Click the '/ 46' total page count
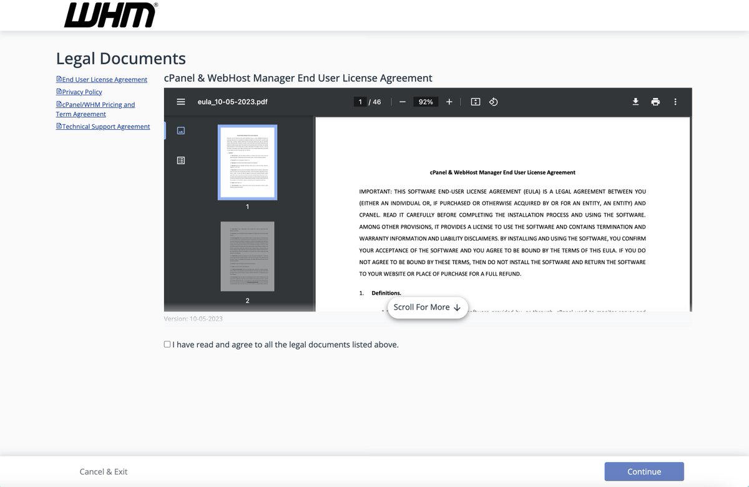The height and width of the screenshot is (487, 749). [x=374, y=102]
